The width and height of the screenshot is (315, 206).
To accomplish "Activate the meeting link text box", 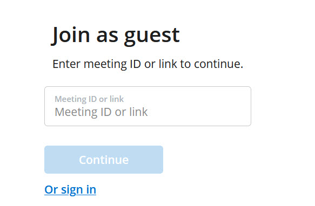I will tap(148, 106).
